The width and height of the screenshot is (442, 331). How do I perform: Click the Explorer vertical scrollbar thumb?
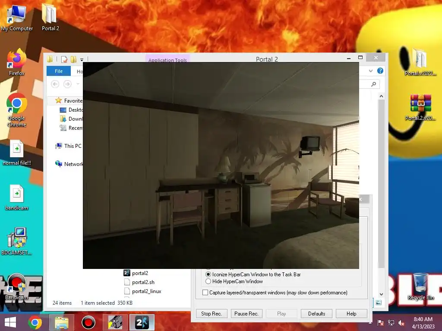[x=382, y=184]
